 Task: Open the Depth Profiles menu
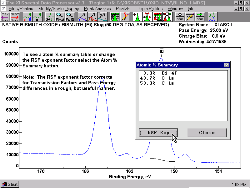(x=150, y=9)
